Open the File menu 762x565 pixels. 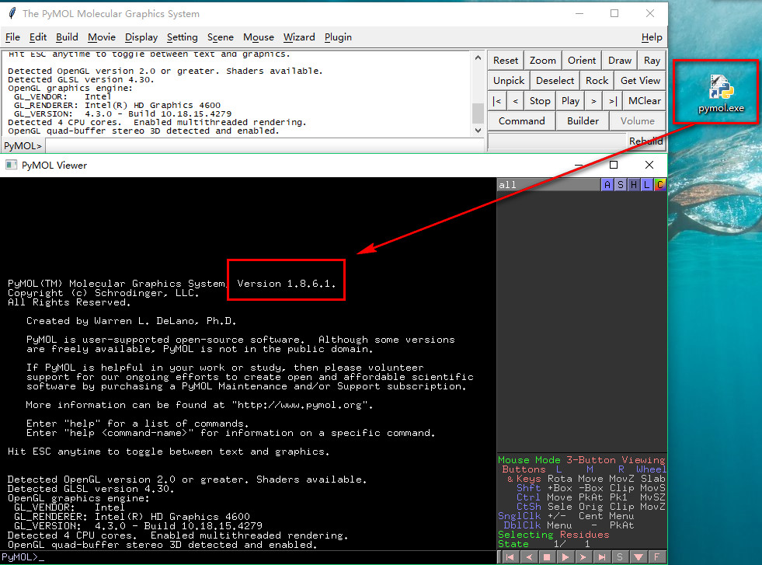[12, 37]
